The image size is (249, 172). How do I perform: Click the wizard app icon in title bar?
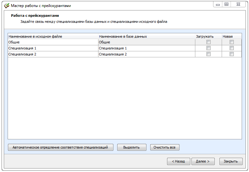tap(6, 6)
